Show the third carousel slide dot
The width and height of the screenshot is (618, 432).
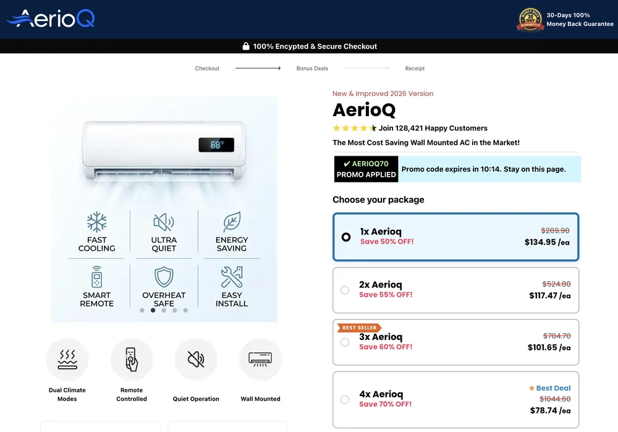164,310
